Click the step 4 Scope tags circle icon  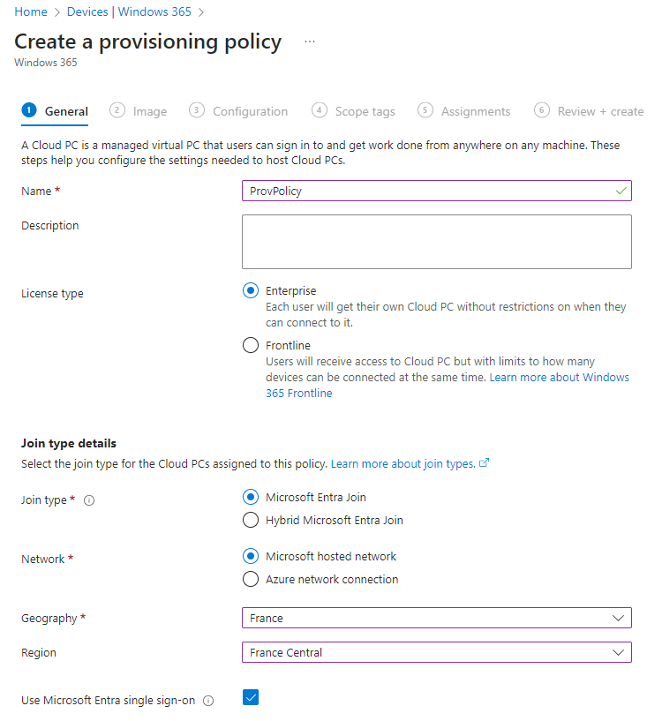tap(319, 110)
